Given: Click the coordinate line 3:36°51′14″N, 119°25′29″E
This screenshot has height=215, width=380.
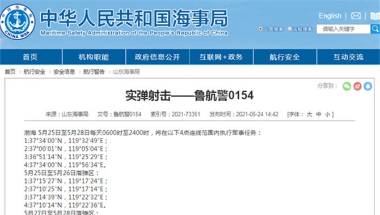Looking at the screenshot, I should [66, 157].
